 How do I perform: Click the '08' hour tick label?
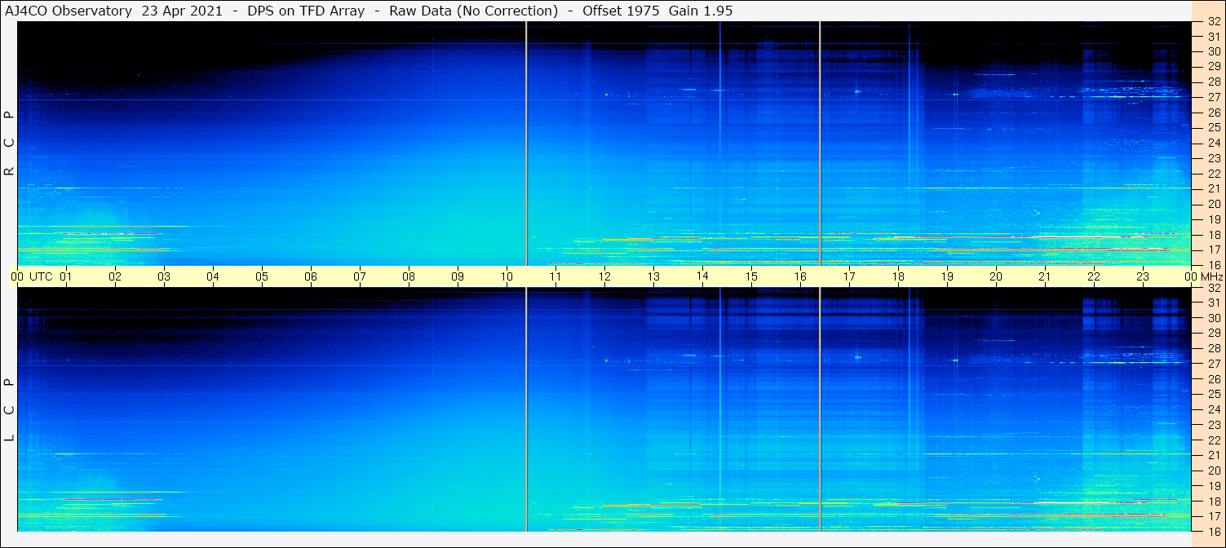[x=409, y=276]
